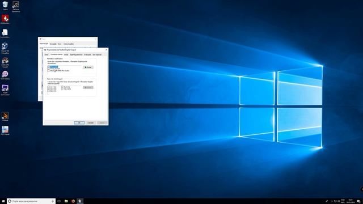Click the taskbar clock and date
This screenshot has height=204, width=363.
click(x=351, y=201)
